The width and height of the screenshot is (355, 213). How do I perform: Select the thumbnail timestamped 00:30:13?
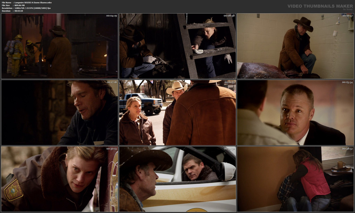point(60,179)
